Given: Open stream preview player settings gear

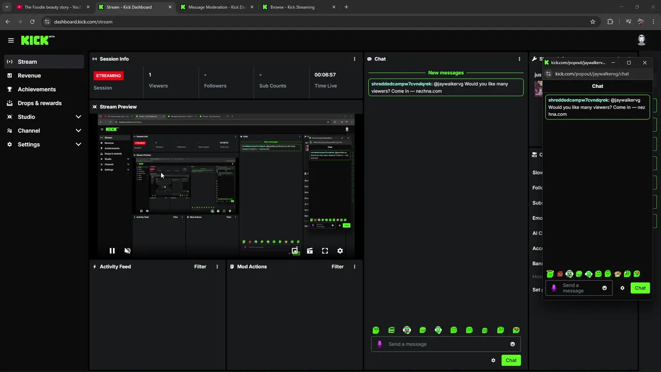Looking at the screenshot, I should click(340, 251).
